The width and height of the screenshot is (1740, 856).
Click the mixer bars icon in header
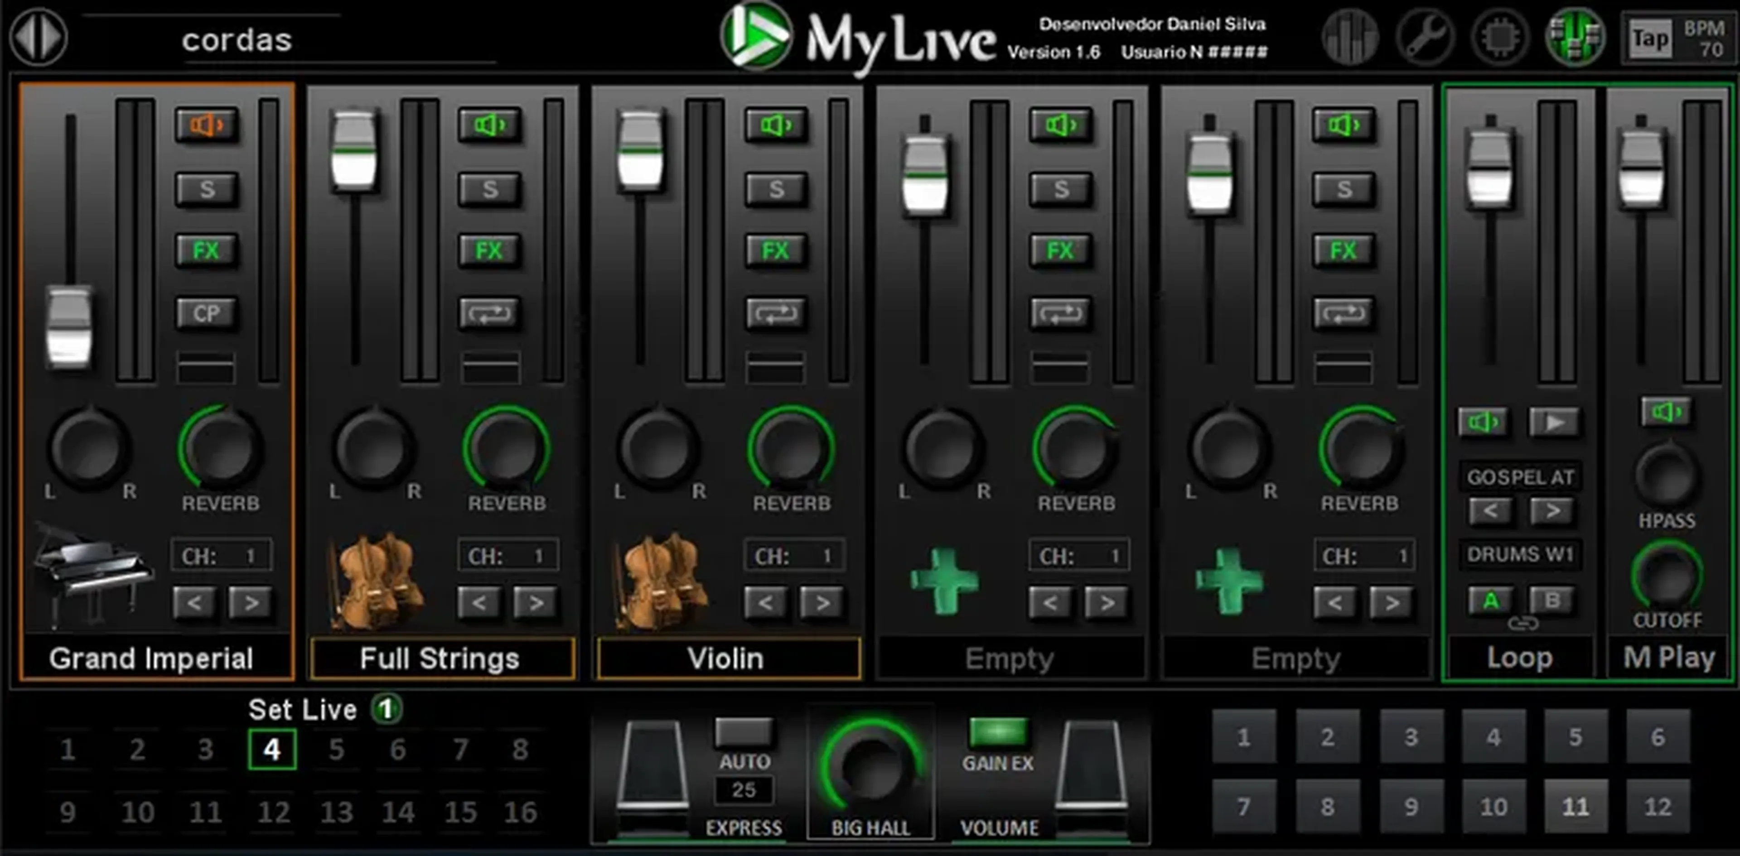pyautogui.click(x=1349, y=37)
